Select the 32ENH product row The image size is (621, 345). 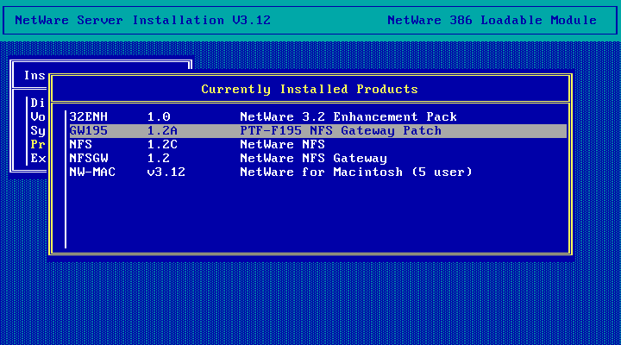(x=317, y=116)
